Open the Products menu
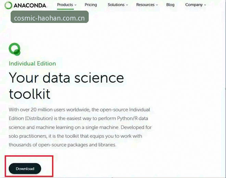This screenshot has height=178, width=226. point(65,5)
